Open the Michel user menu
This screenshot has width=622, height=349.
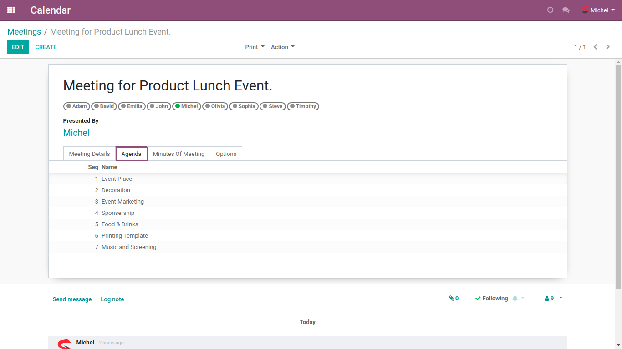point(598,10)
